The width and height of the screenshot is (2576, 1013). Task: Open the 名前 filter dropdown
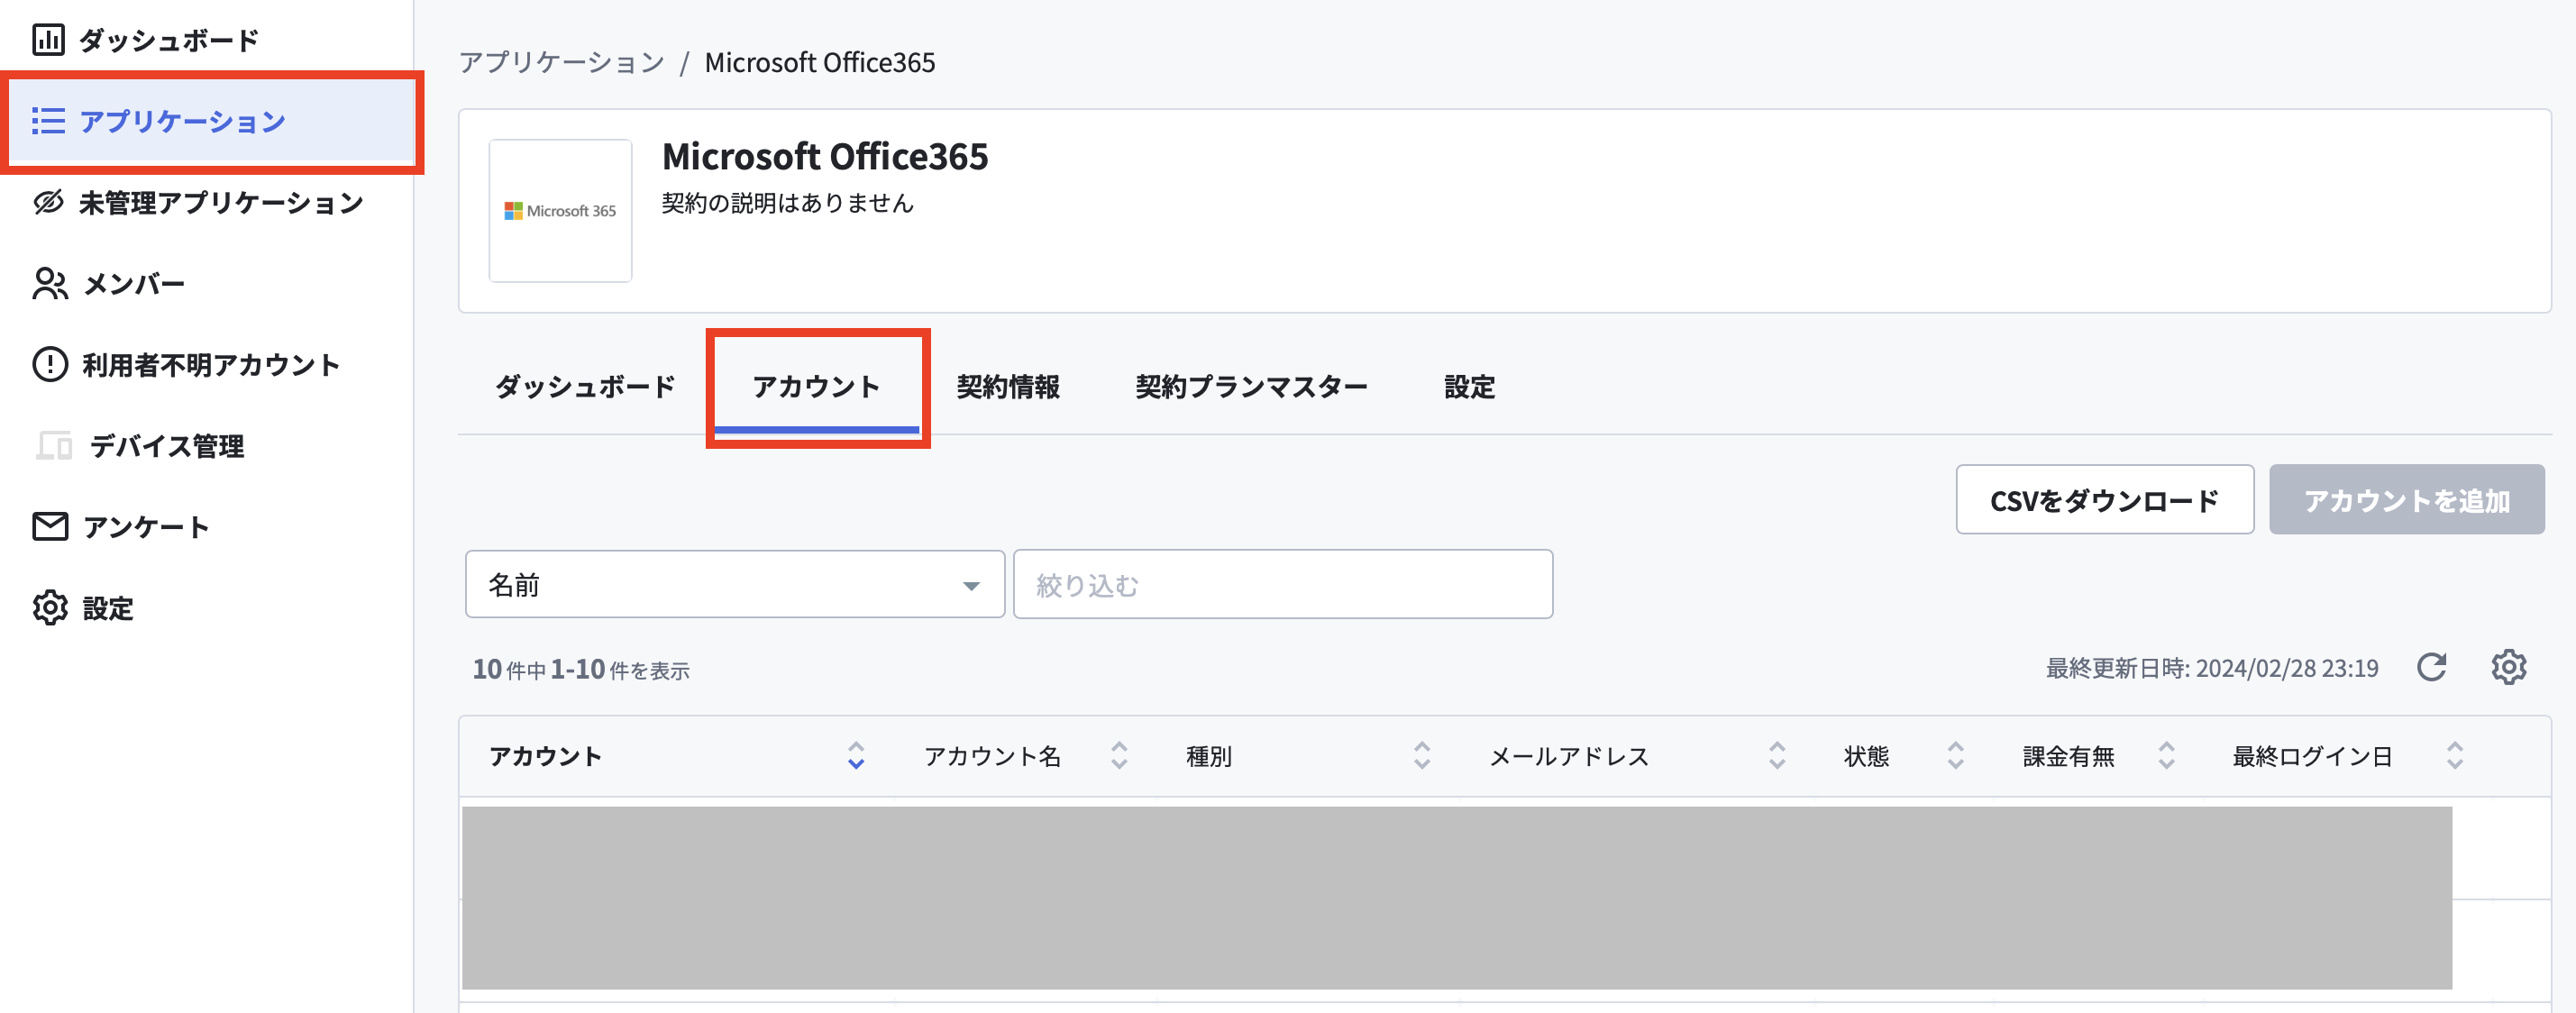[735, 585]
